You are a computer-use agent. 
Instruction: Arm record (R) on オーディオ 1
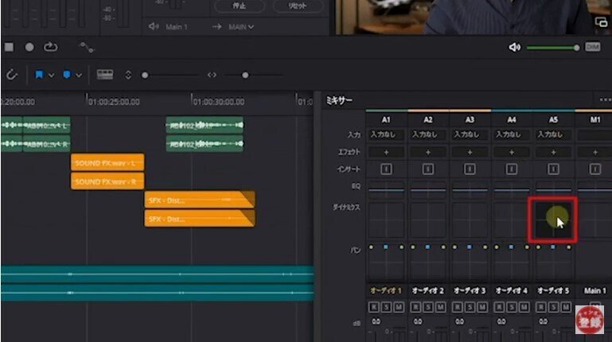(x=374, y=307)
